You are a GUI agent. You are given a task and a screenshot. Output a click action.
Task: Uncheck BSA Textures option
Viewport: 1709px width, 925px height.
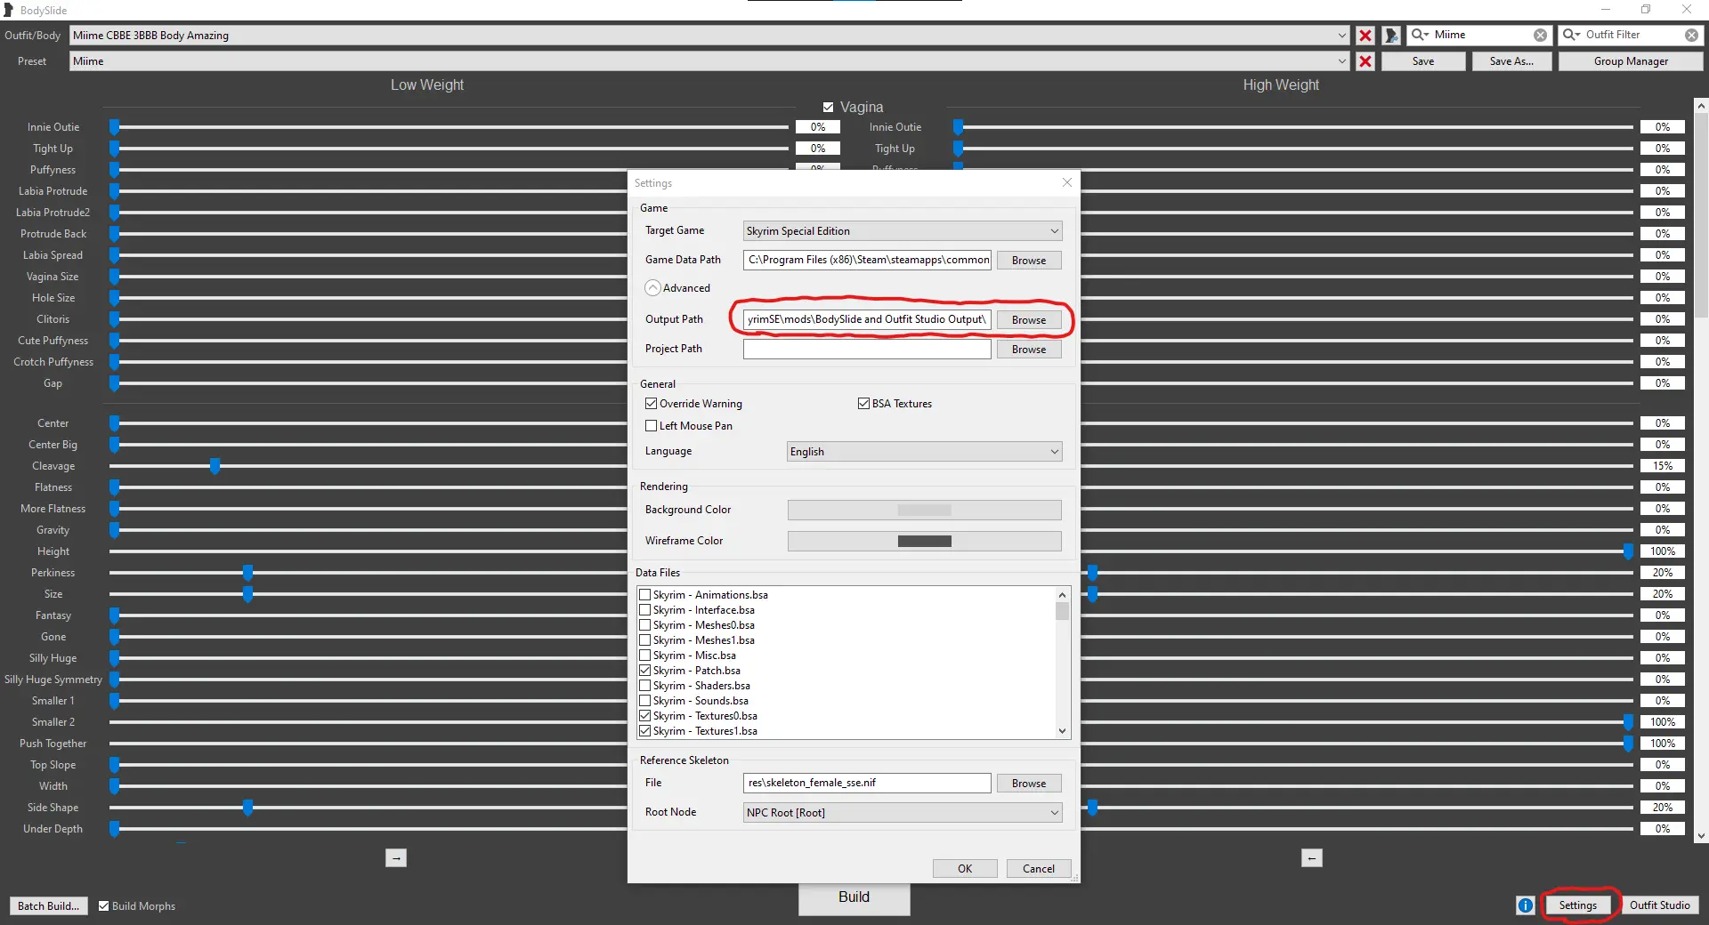tap(863, 404)
